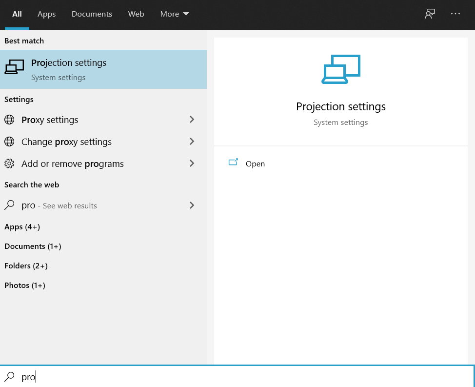Viewport: 475px width, 387px height.
Task: Click the large Projection settings preview icon
Action: [341, 69]
